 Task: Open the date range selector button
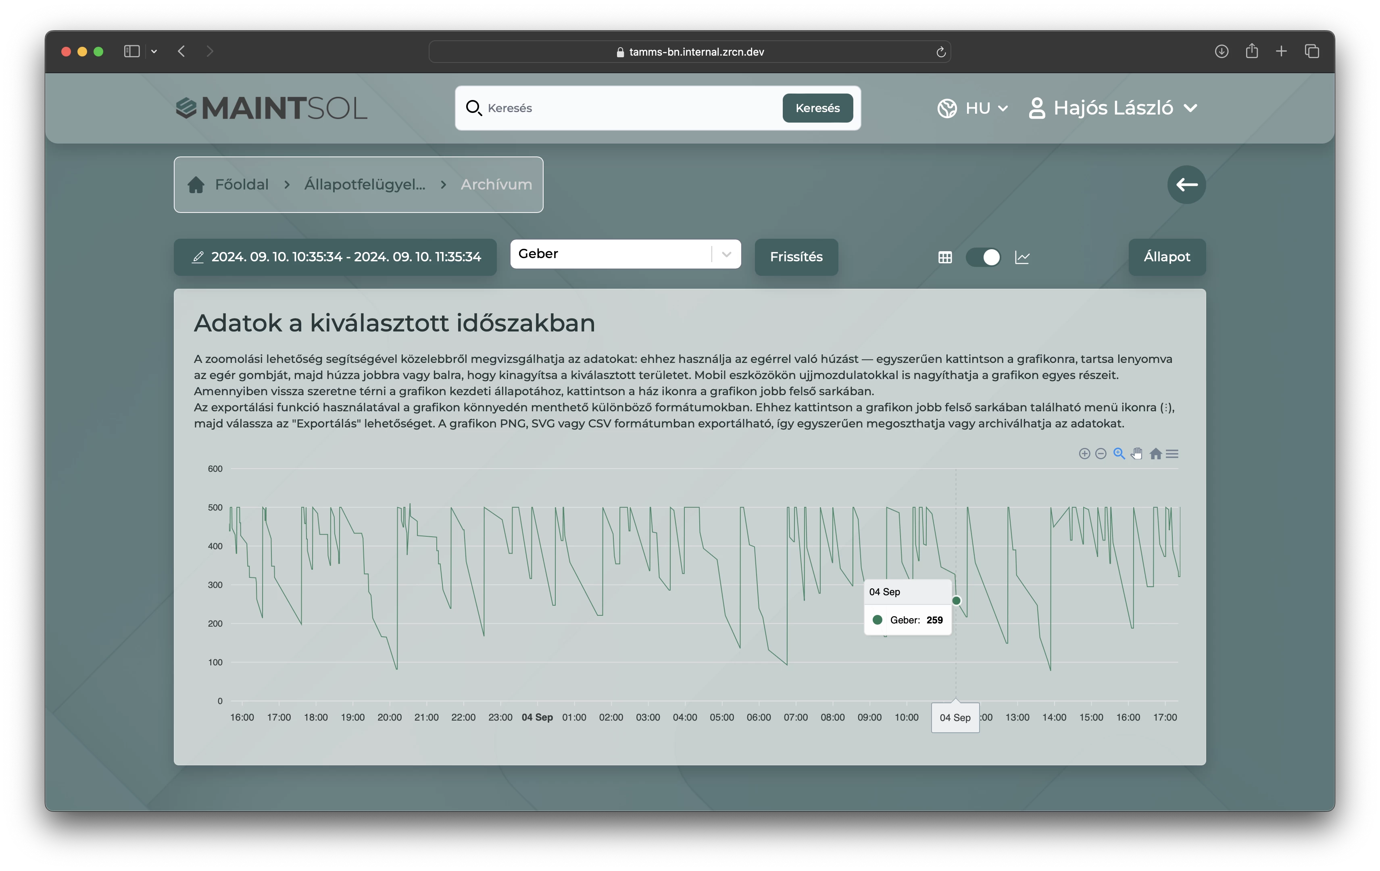pos(335,257)
